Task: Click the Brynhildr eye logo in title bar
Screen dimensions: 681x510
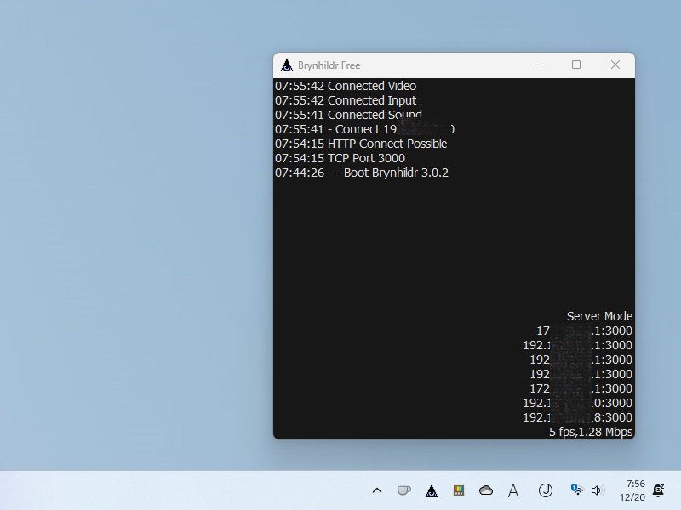Action: (x=287, y=65)
